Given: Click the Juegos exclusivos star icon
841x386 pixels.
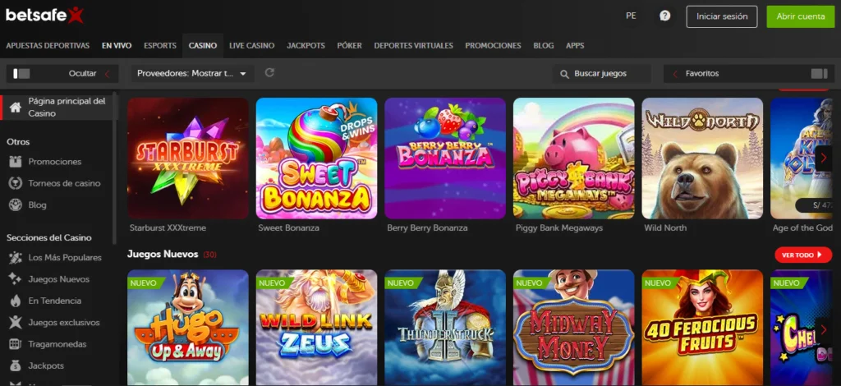Looking at the screenshot, I should coord(16,322).
